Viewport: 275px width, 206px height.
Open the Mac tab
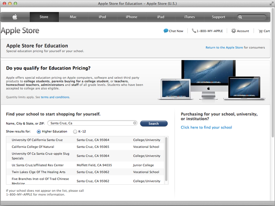coord(73,17)
